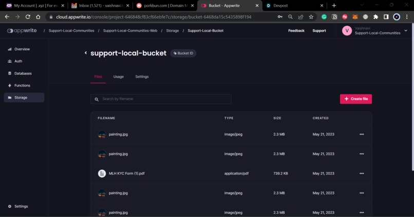This screenshot has width=414, height=217.
Task: Go to browser Home page
Action: tap(39, 17)
